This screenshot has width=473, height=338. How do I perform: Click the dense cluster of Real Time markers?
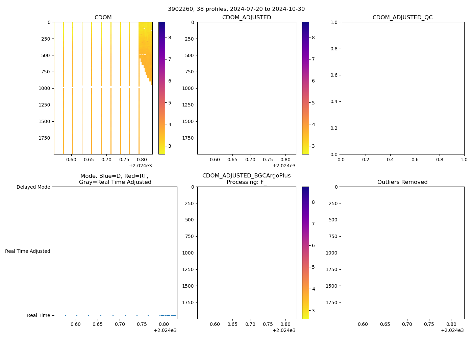(169, 315)
